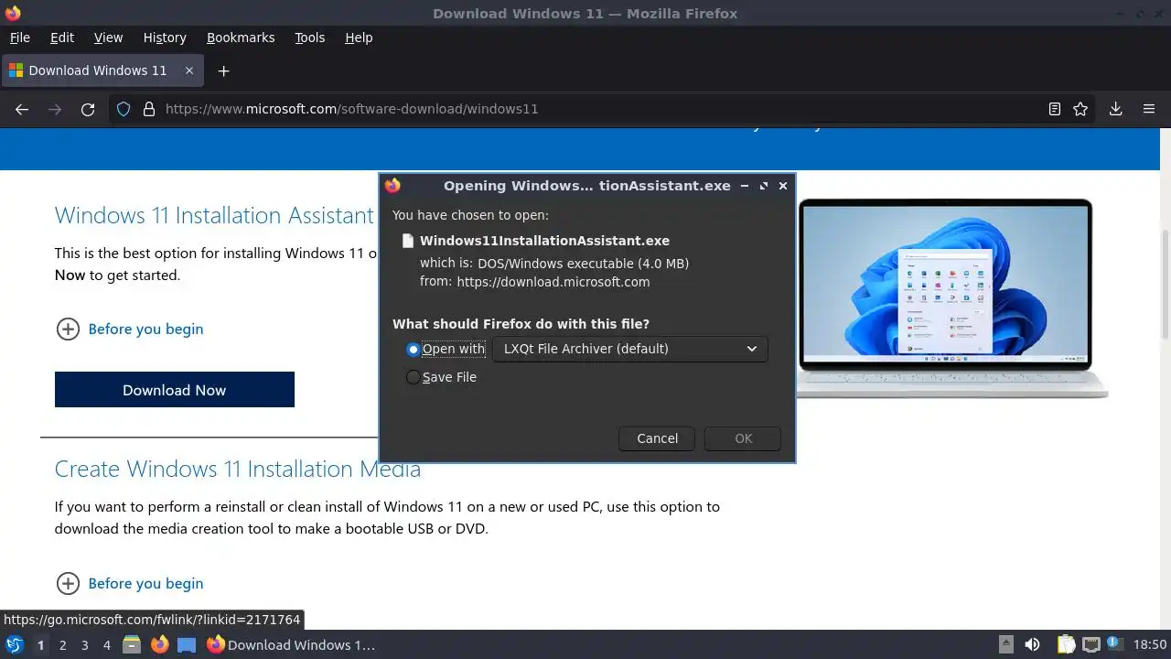Image resolution: width=1171 pixels, height=659 pixels.
Task: Launch the file manager from the taskbar
Action: [x=132, y=645]
